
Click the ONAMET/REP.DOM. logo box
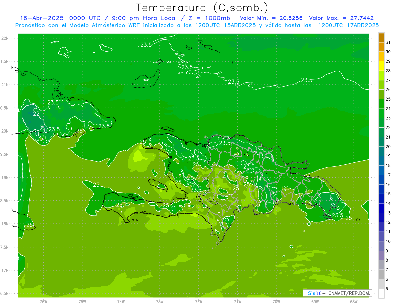point(337,293)
